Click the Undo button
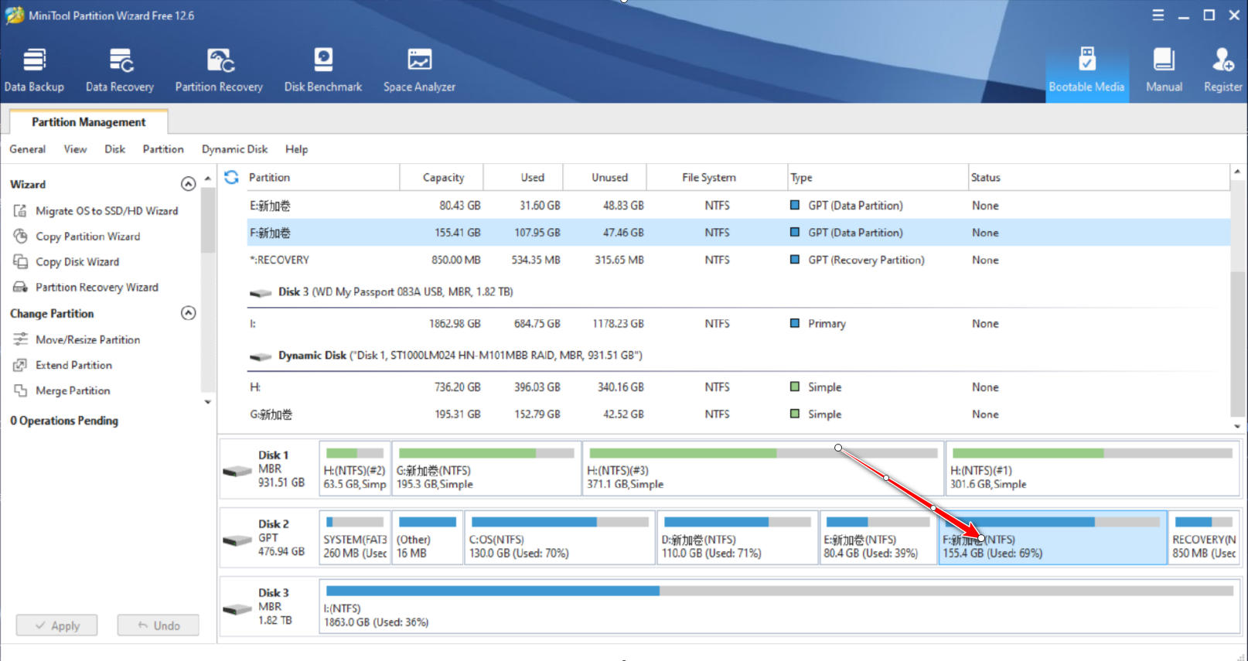 158,625
